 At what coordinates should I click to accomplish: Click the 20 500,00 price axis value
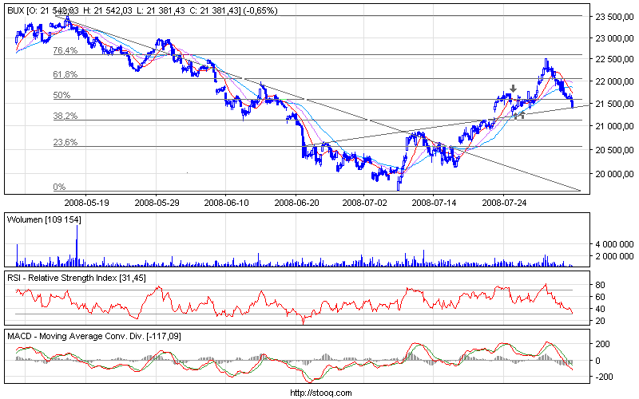point(614,150)
